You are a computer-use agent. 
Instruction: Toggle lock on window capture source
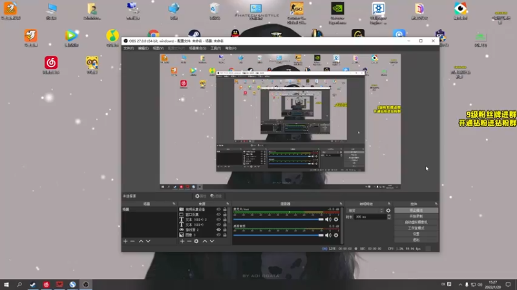(225, 215)
